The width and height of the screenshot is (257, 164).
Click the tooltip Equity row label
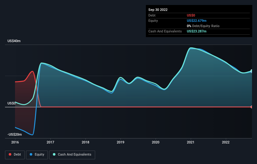(153, 21)
